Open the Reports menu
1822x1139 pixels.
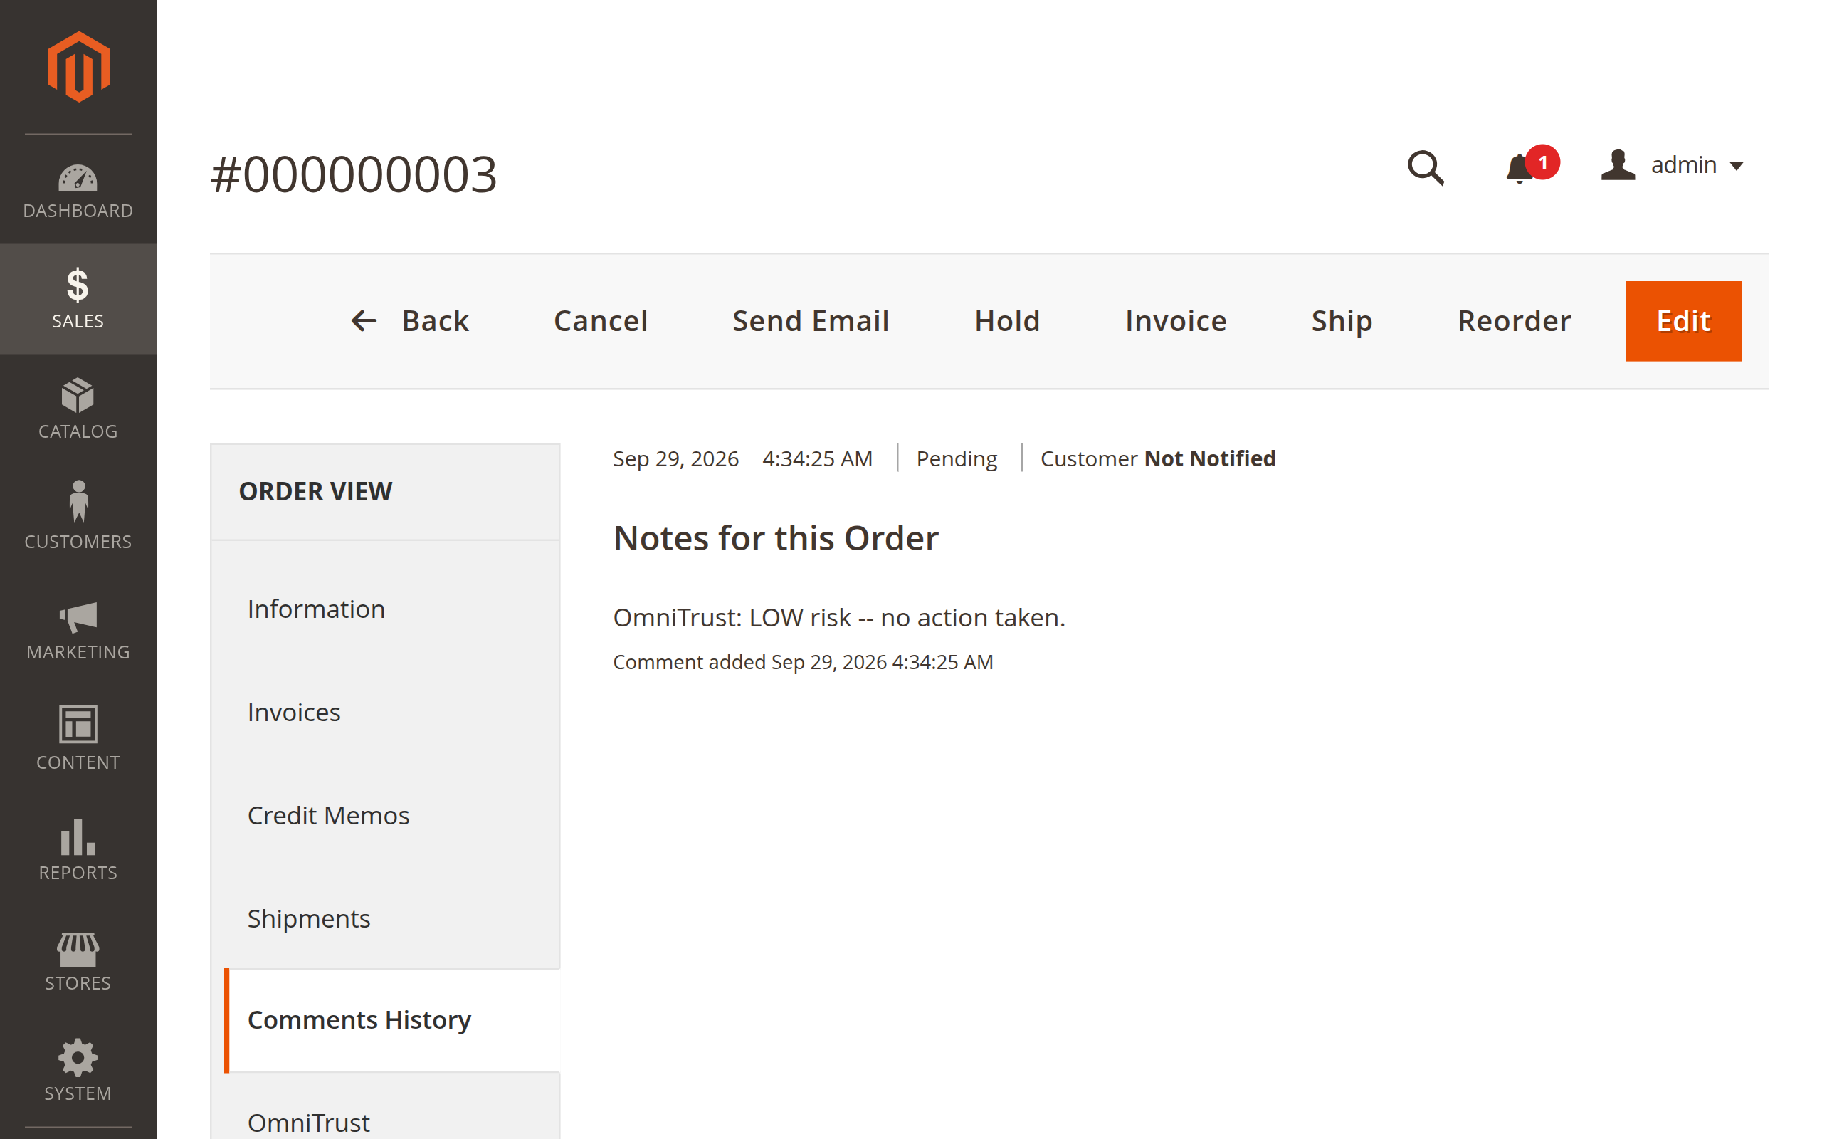(78, 850)
